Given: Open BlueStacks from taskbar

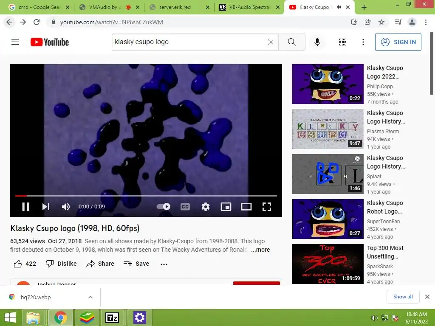Looking at the screenshot, I should tap(87, 318).
